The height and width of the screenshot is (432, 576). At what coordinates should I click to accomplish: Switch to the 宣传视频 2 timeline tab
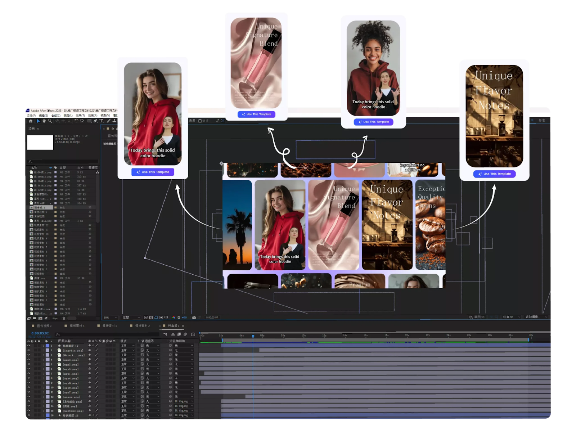tap(44, 326)
